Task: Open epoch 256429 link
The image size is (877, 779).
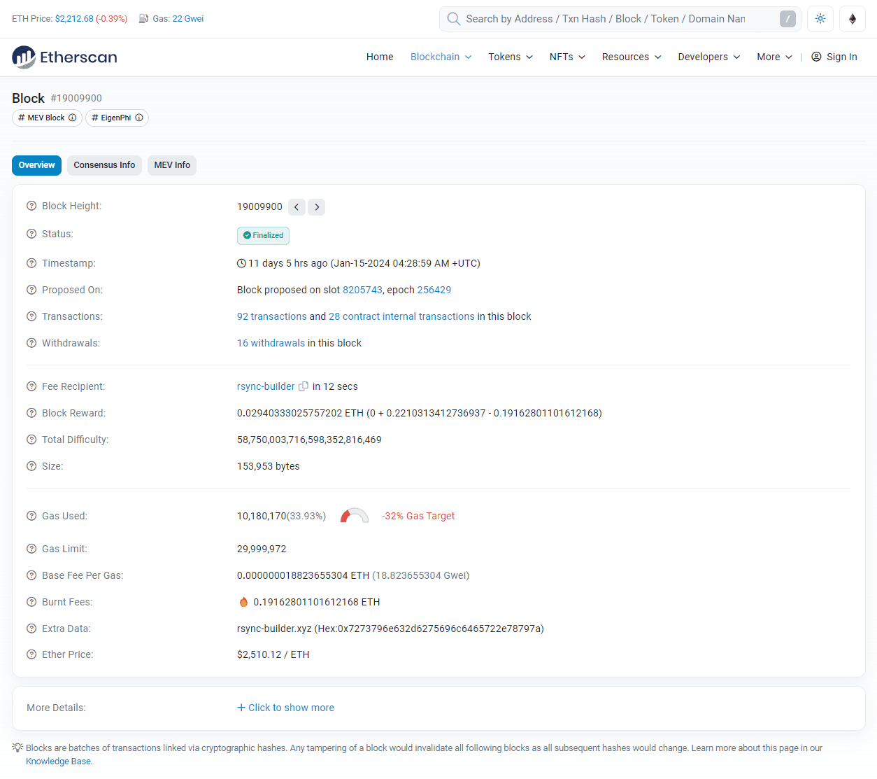Action: [434, 290]
